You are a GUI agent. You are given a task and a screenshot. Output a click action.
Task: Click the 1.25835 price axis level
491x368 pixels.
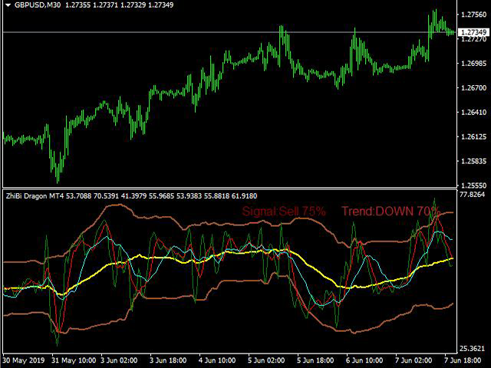click(x=473, y=161)
